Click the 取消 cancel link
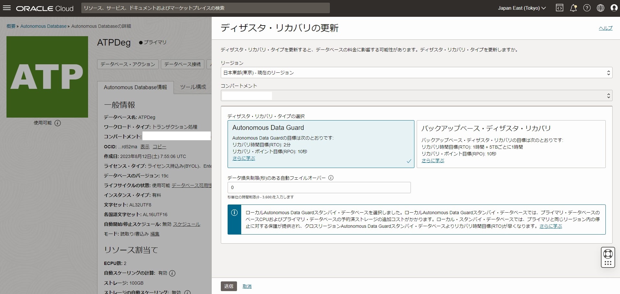620x294 pixels. 247,286
